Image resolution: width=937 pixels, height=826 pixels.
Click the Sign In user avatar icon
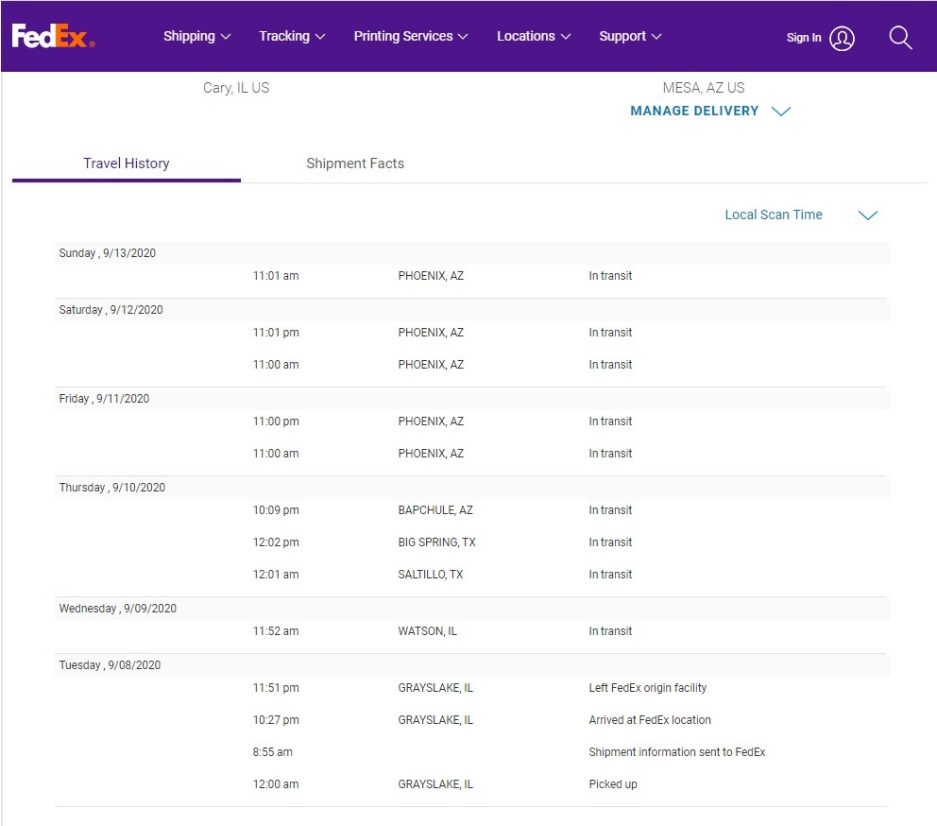coord(842,39)
